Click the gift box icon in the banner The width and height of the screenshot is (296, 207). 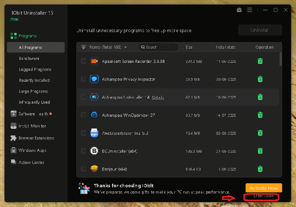(84, 188)
